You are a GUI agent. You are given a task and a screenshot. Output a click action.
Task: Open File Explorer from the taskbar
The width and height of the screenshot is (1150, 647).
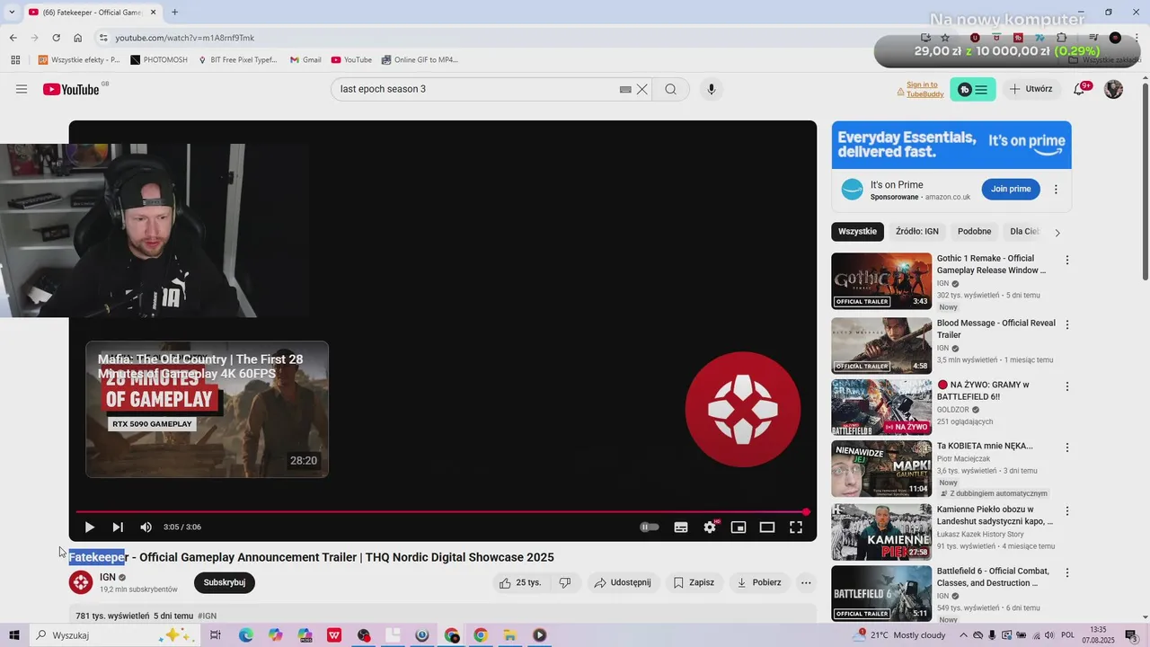509,635
